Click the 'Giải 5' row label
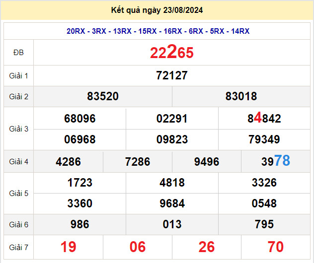This screenshot has height=263, width=314. tap(18, 194)
